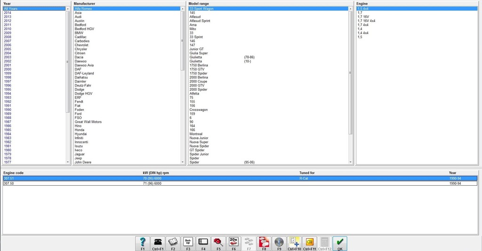Image resolution: width=482 pixels, height=251 pixels.
Task: Select engine code 307.50 row
Action: (240, 183)
